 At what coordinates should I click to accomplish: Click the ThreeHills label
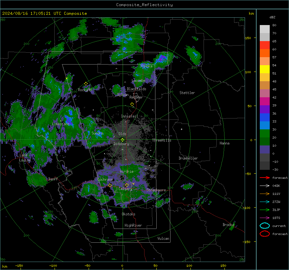(x=162, y=140)
